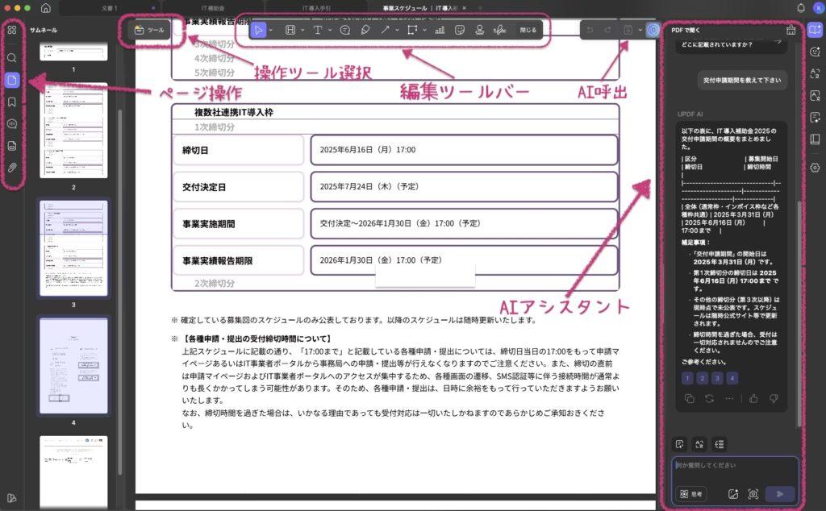Thumbs up the AI response
826x511 pixels.
pyautogui.click(x=754, y=398)
